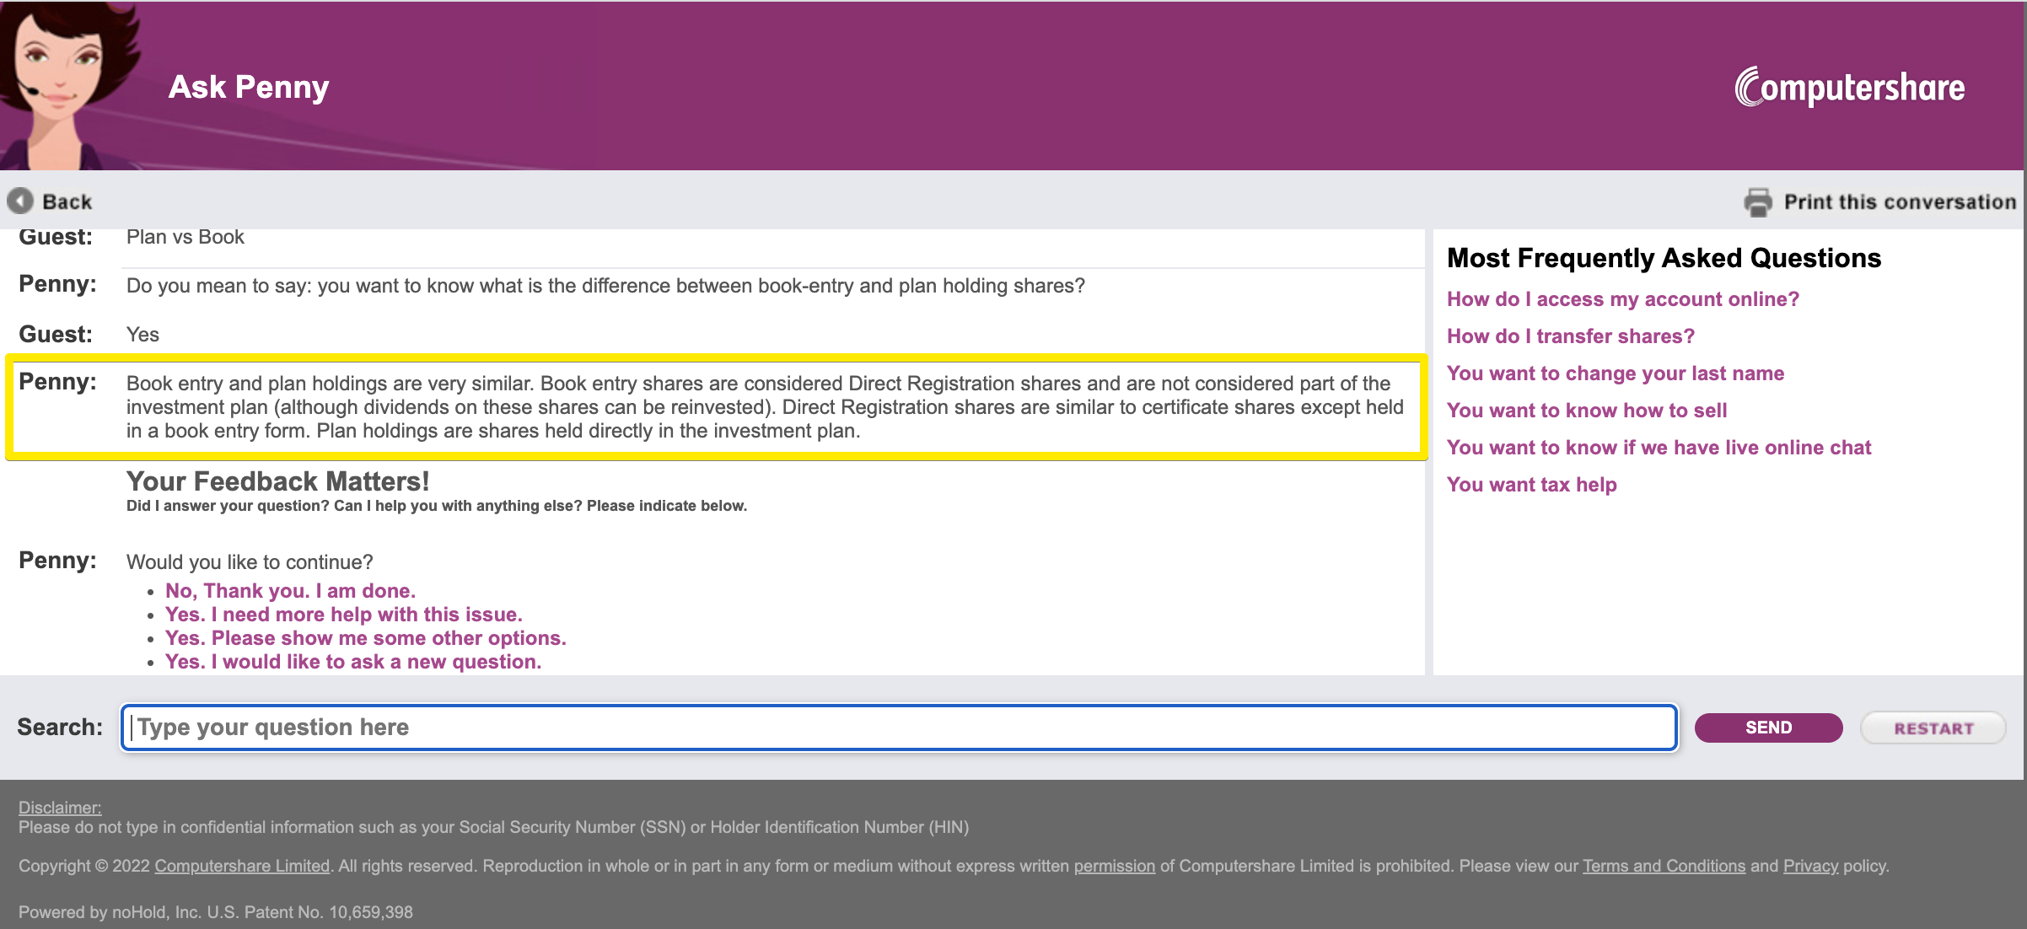
Task: Choose 'No, Thank you. I am done.'
Action: click(290, 591)
